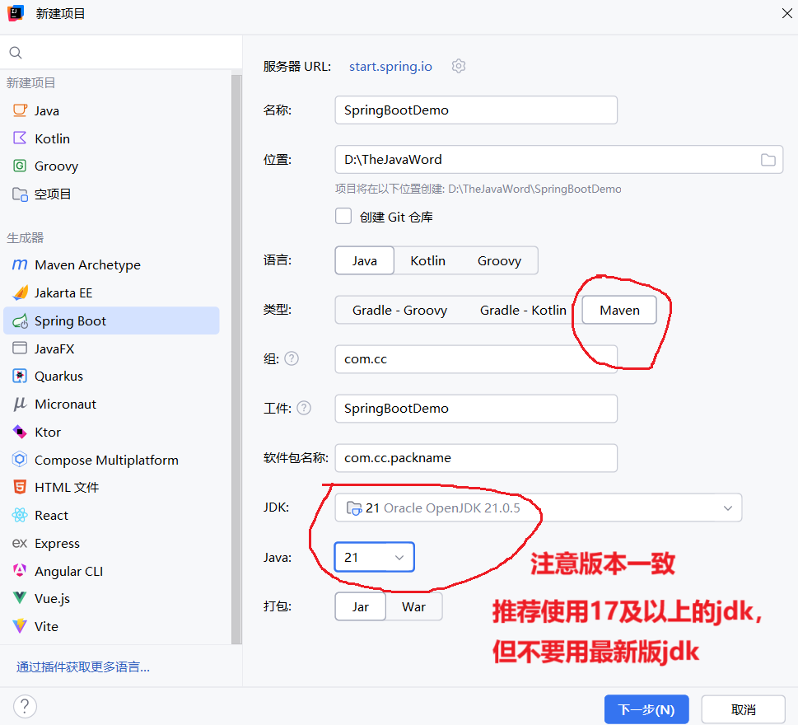Show help for 工件 field

coord(304,408)
